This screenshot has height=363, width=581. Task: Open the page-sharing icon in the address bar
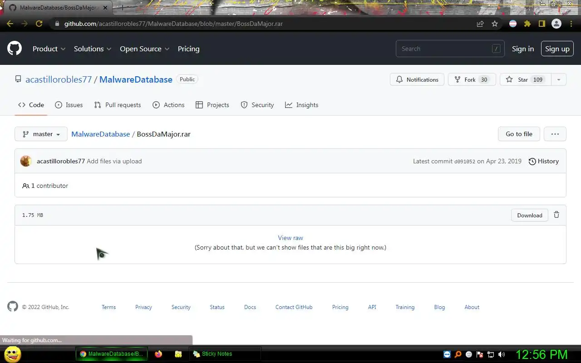[x=480, y=24]
